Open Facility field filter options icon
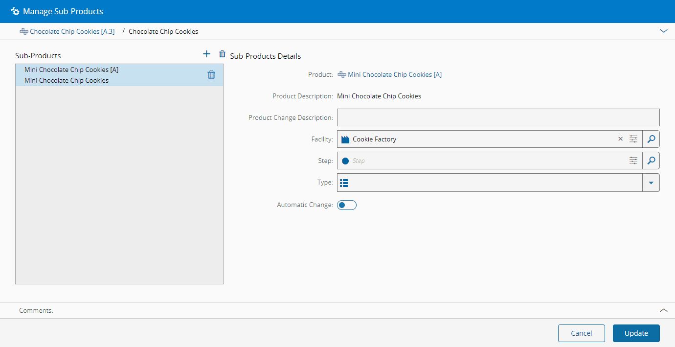This screenshot has width=675, height=347. (633, 139)
